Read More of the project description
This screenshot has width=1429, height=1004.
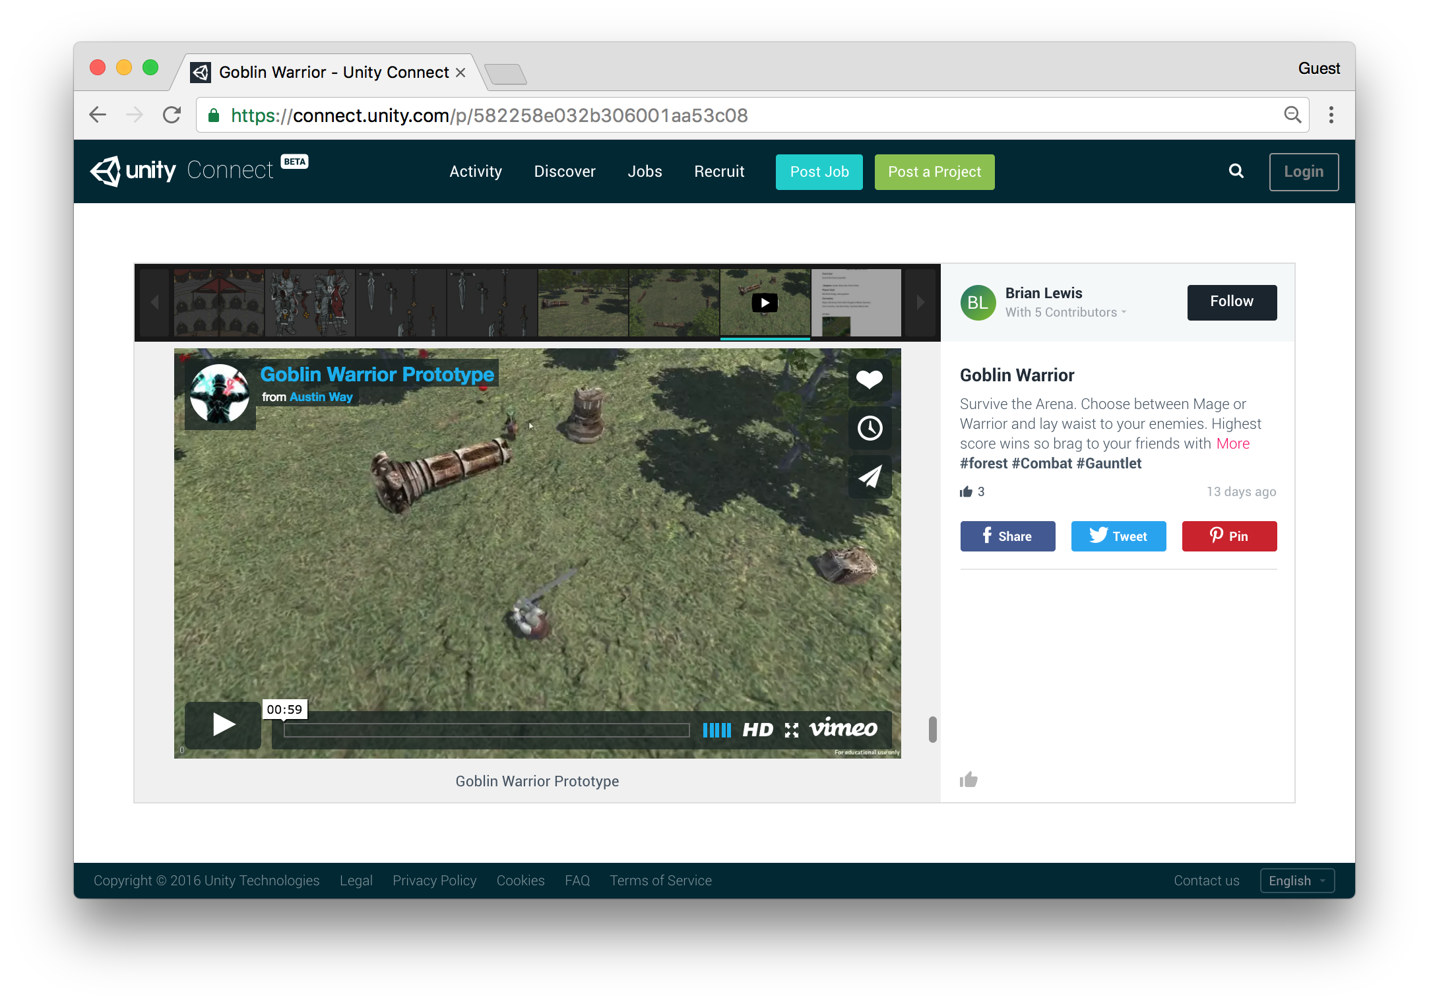(1232, 443)
